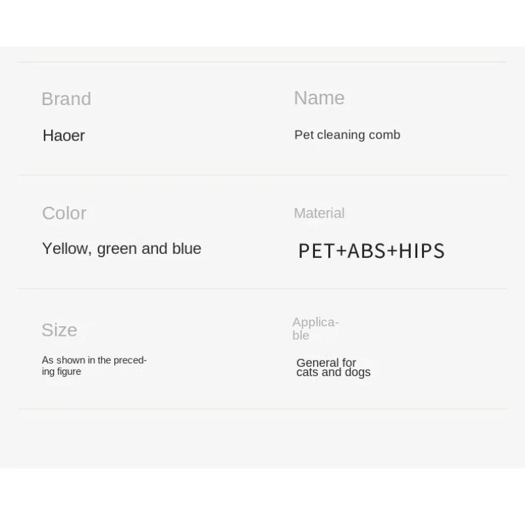
Task: Select the Haoer brand value
Action: 64,136
